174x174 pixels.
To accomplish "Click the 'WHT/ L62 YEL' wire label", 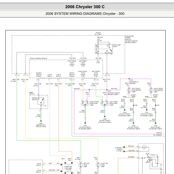I will coord(25,80).
